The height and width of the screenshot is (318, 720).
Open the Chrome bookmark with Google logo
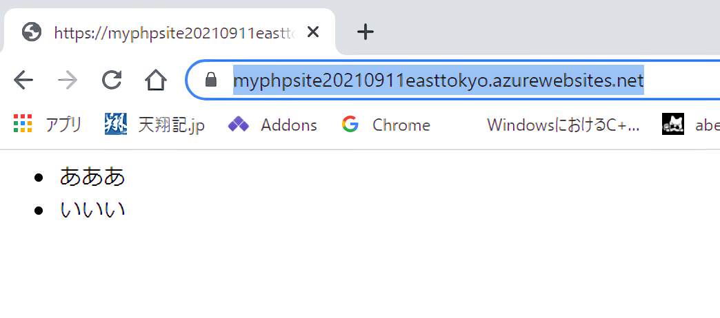tap(386, 125)
